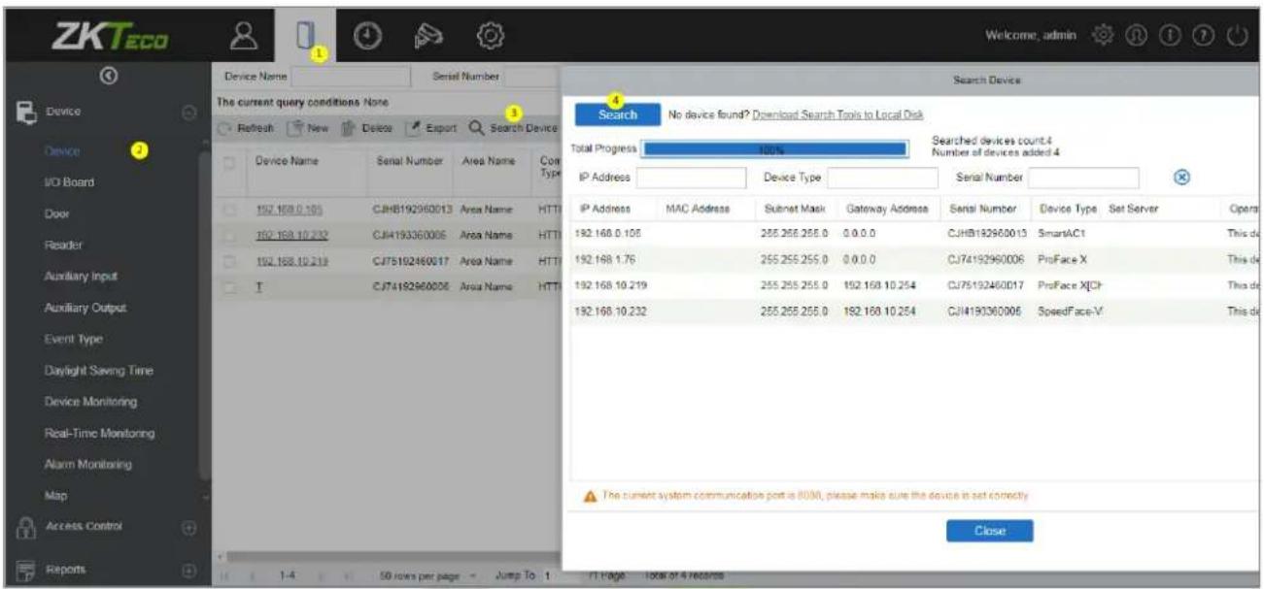Check the box for device T

231,286
